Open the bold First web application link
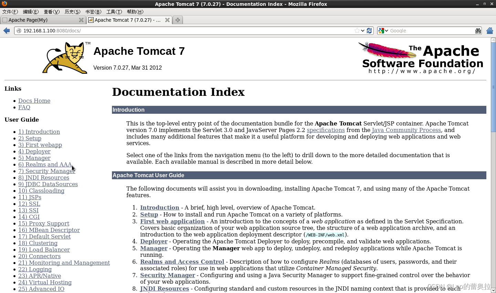This screenshot has width=496, height=293. [172, 221]
